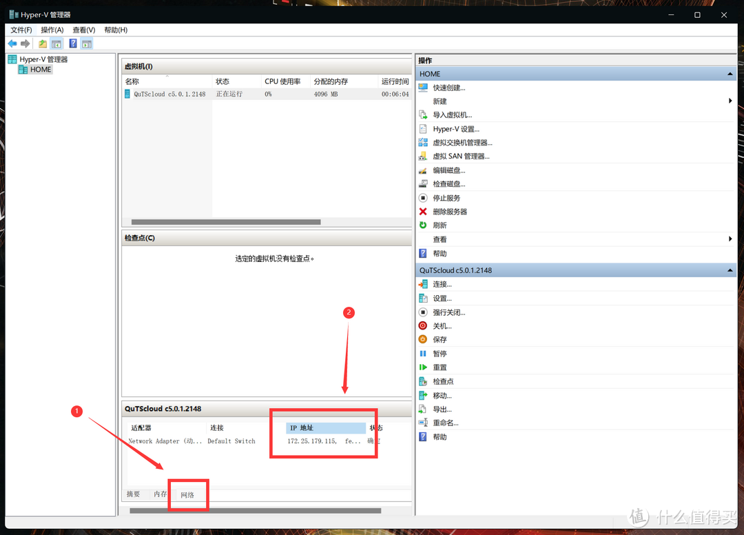
Task: Open the 帮助(H) menu
Action: [116, 30]
